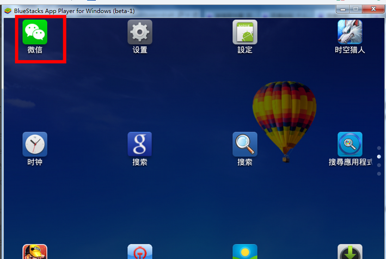Click the BlueStacks logo in title bar

[8, 9]
